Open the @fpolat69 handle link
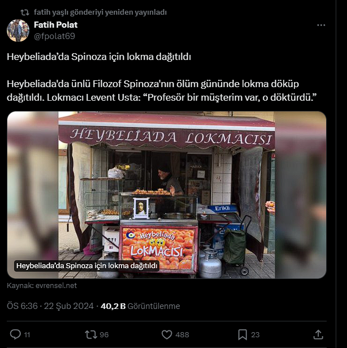This screenshot has height=348, width=347. pyautogui.click(x=54, y=36)
